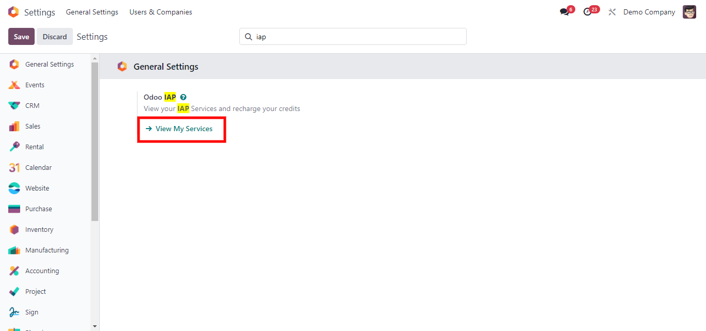The image size is (706, 331).
Task: Select the Website sidebar label
Action: [x=37, y=188]
